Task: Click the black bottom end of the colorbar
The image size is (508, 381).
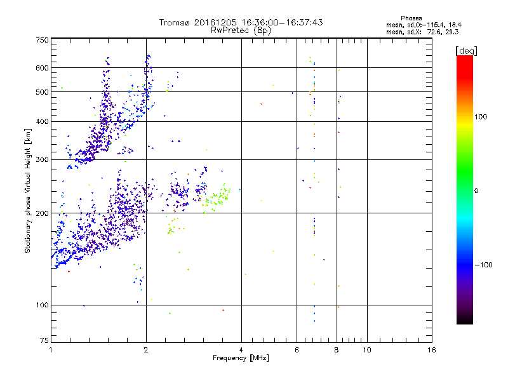Action: tap(465, 319)
